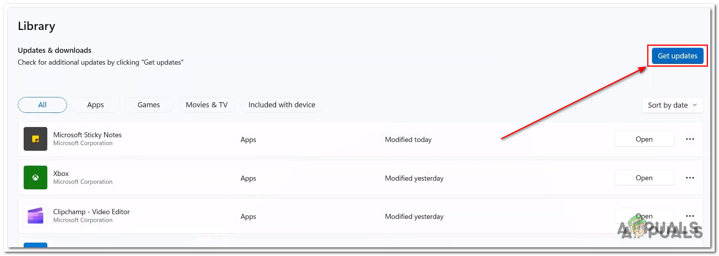Show Movies & TV items
The image size is (719, 256).
[207, 105]
